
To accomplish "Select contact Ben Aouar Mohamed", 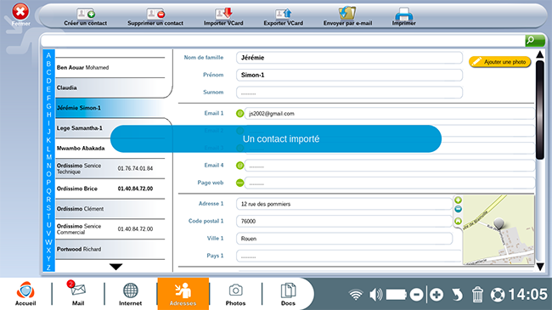I will tap(110, 68).
